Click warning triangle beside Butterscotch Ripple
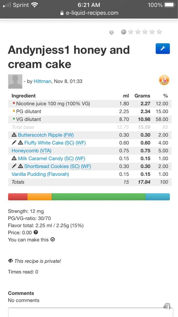Screen dimensions: 178x317 (14, 135)
